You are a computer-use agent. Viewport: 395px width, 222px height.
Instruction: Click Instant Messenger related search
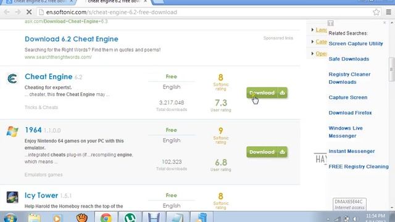pyautogui.click(x=352, y=151)
